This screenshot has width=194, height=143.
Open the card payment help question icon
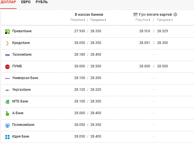[175, 15]
